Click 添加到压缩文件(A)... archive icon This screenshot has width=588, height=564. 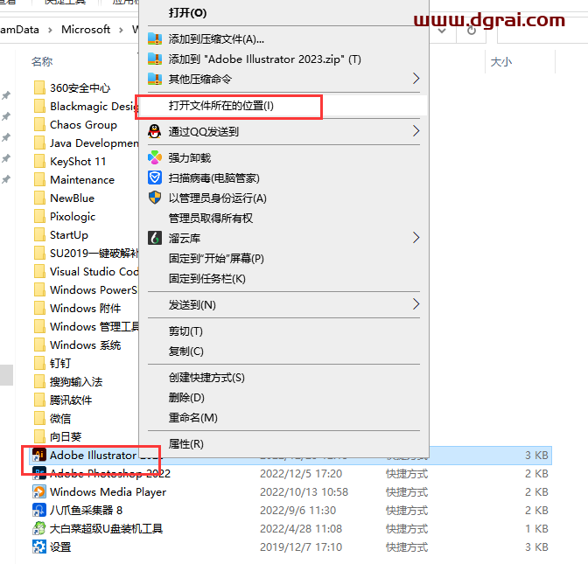(x=155, y=38)
